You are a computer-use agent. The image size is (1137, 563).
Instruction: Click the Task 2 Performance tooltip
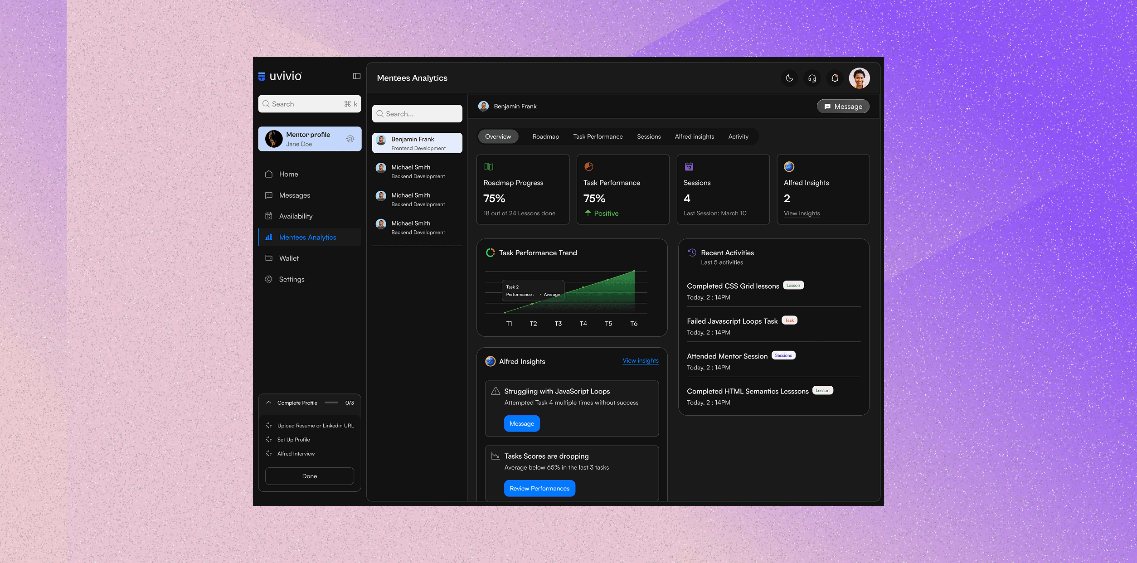(x=533, y=291)
